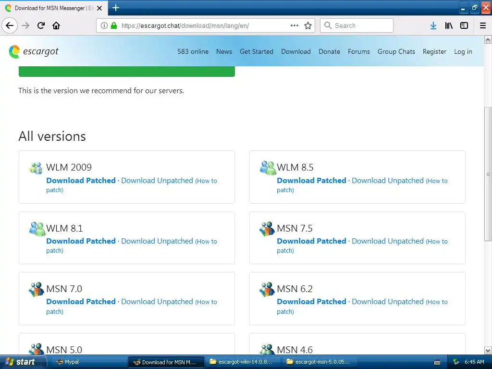492x369 pixels.
Task: Click the MSN 7.5 butterfly people icon
Action: [x=267, y=229]
